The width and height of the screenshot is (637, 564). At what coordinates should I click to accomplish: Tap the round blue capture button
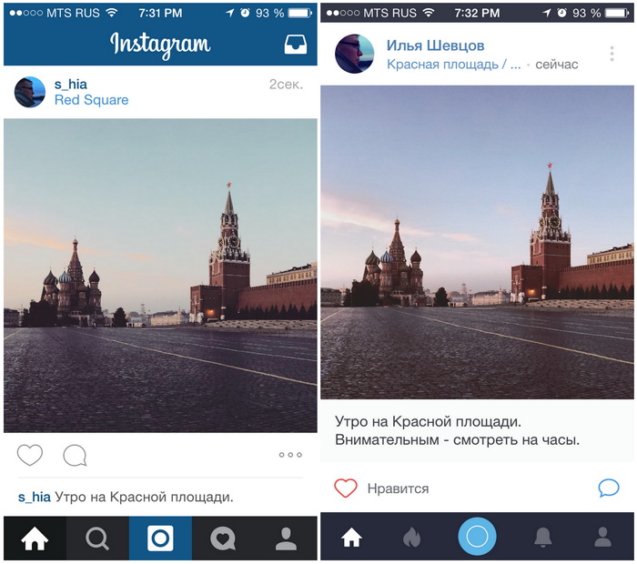[x=477, y=536]
